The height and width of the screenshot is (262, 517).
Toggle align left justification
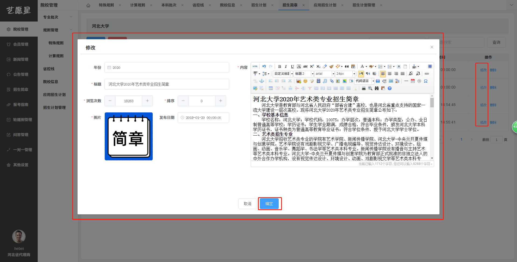tap(383, 74)
